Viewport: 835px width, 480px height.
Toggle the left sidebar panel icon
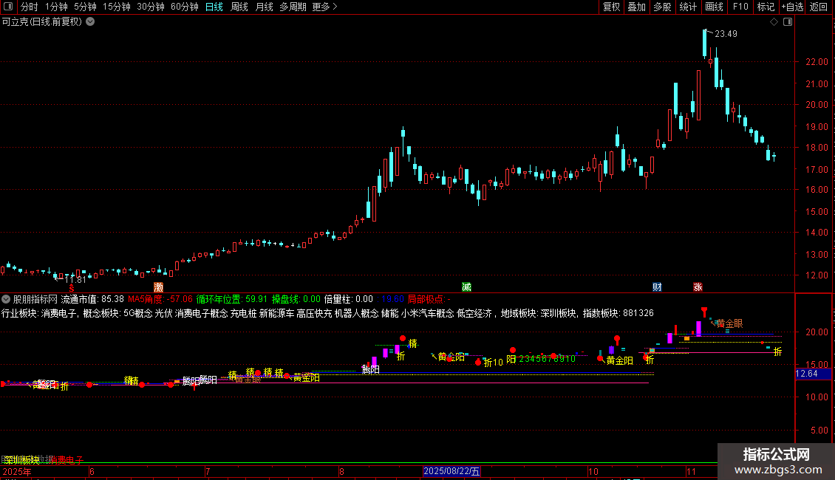[x=8, y=7]
